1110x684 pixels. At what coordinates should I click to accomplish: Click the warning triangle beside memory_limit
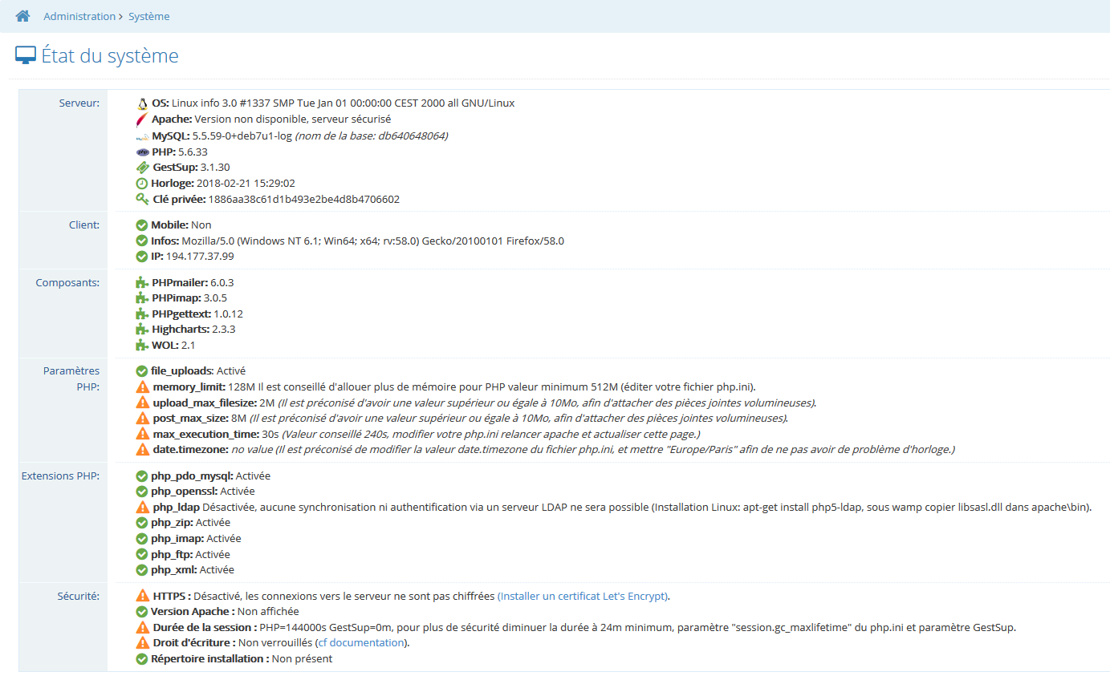143,387
